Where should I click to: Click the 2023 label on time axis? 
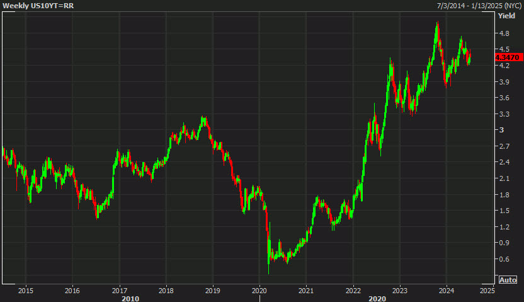(x=400, y=291)
